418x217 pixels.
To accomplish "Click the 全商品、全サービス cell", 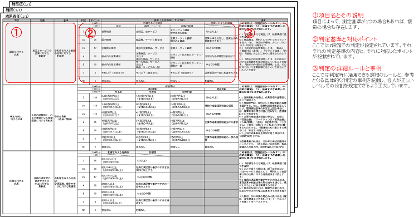I will click(x=153, y=32).
